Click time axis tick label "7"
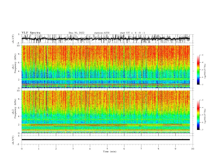This screenshot has height=167, width=217. pos(141,149)
